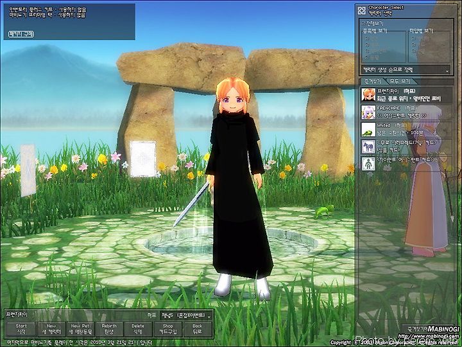Image resolution: width=462 pixels, height=347 pixels.
Task: Toggle second checkbox under 종족별 보기
Action: [367, 44]
